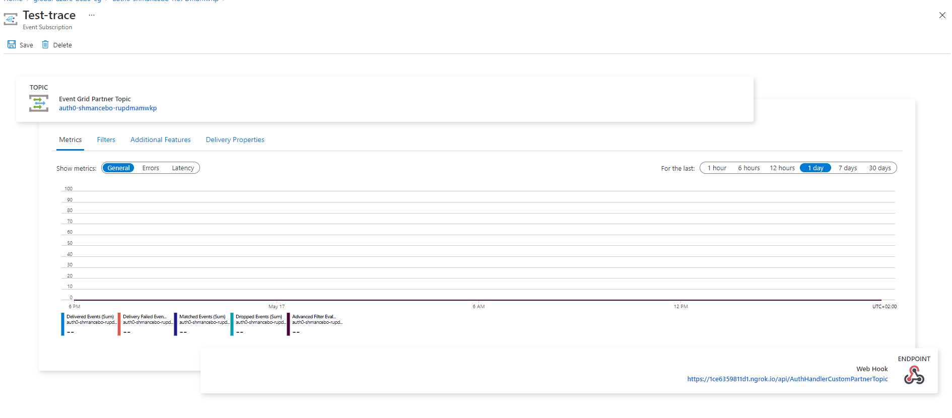The image size is (952, 418).
Task: Click the Dropped Events (Sum) legend label
Action: pos(259,317)
